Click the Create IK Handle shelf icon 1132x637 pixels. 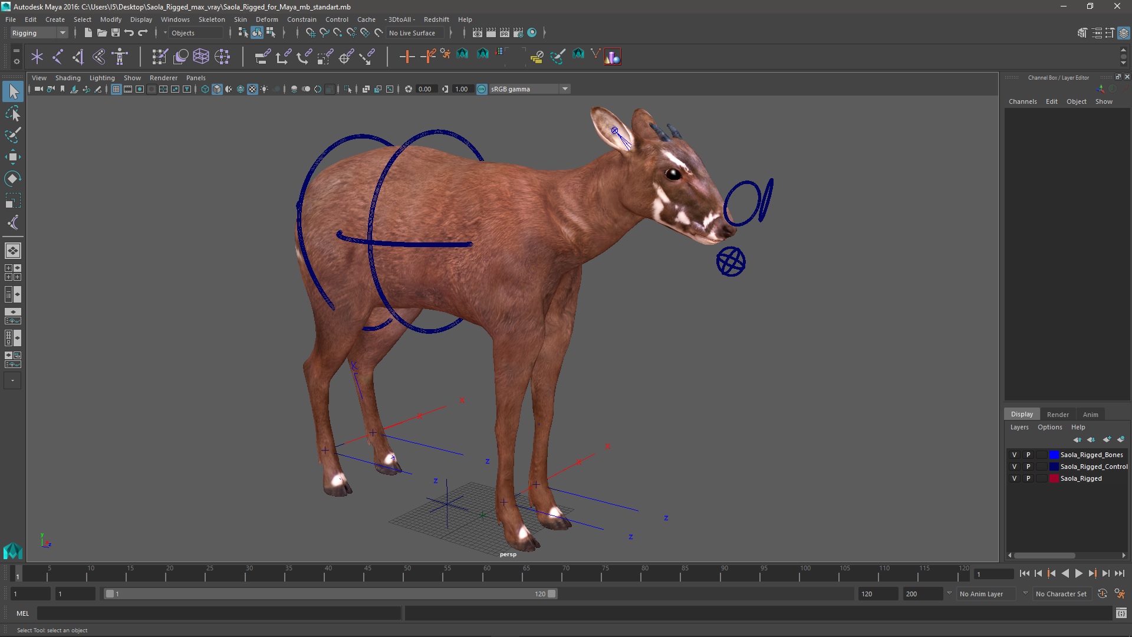tap(78, 57)
